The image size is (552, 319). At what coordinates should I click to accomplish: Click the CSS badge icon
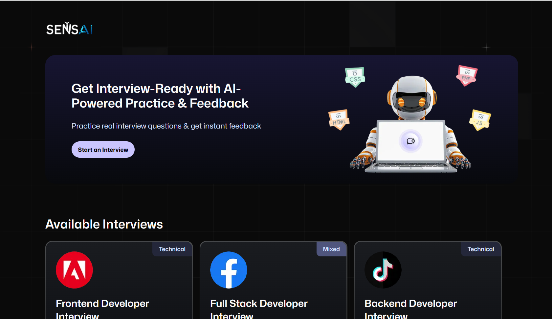(x=355, y=77)
